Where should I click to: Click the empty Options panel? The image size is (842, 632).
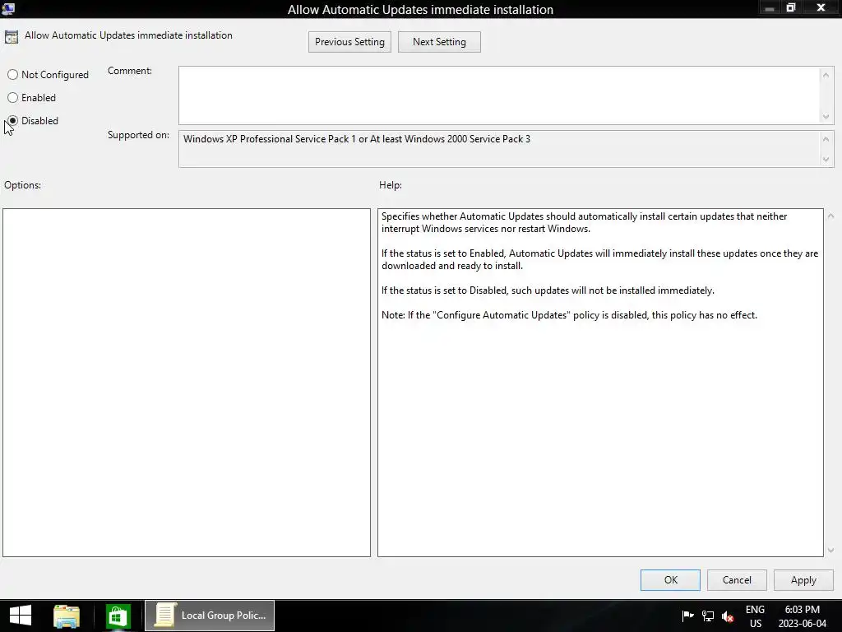click(187, 383)
